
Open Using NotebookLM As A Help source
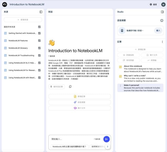coord(22,63)
